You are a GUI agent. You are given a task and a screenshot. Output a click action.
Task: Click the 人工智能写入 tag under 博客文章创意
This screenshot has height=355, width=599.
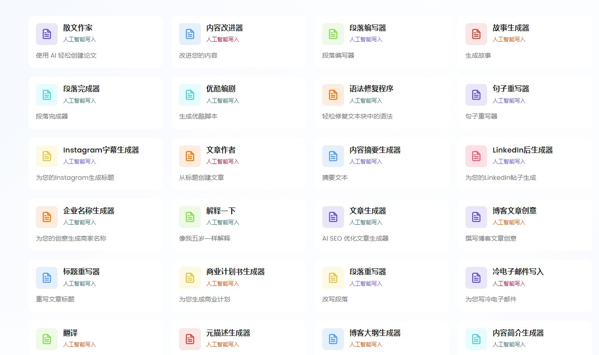click(x=509, y=222)
